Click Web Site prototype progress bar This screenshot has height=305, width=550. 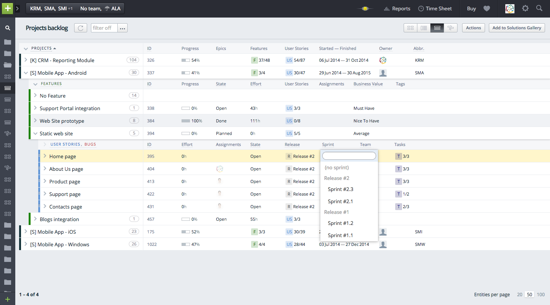[x=186, y=121]
